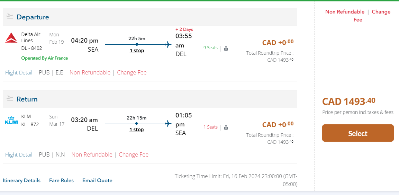This screenshot has height=195, width=399.
Task: Click the baggage icon in Departure row
Action: pos(226,48)
